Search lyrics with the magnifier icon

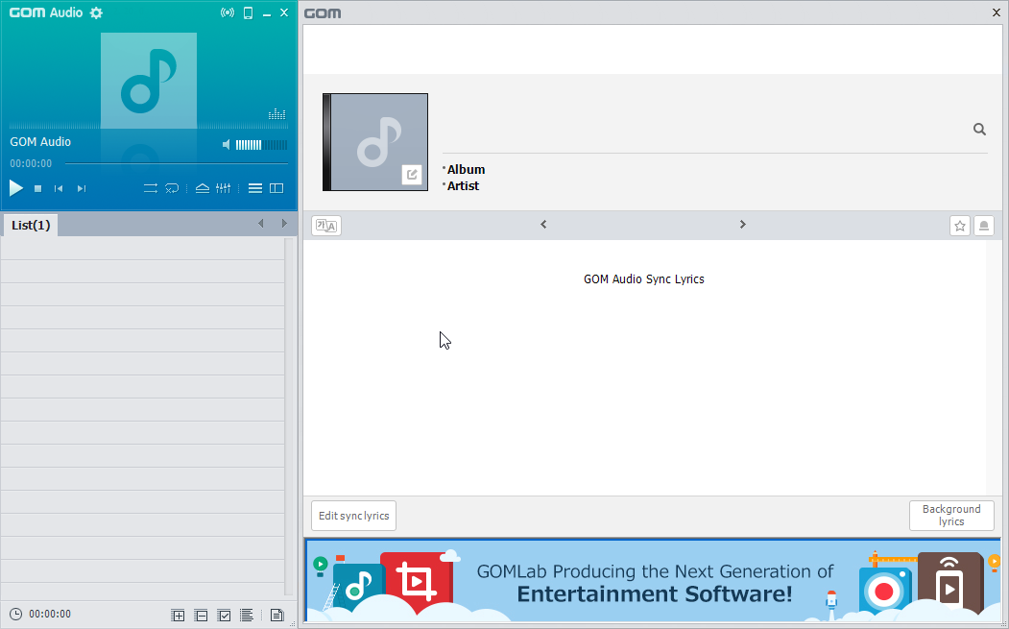pyautogui.click(x=979, y=130)
